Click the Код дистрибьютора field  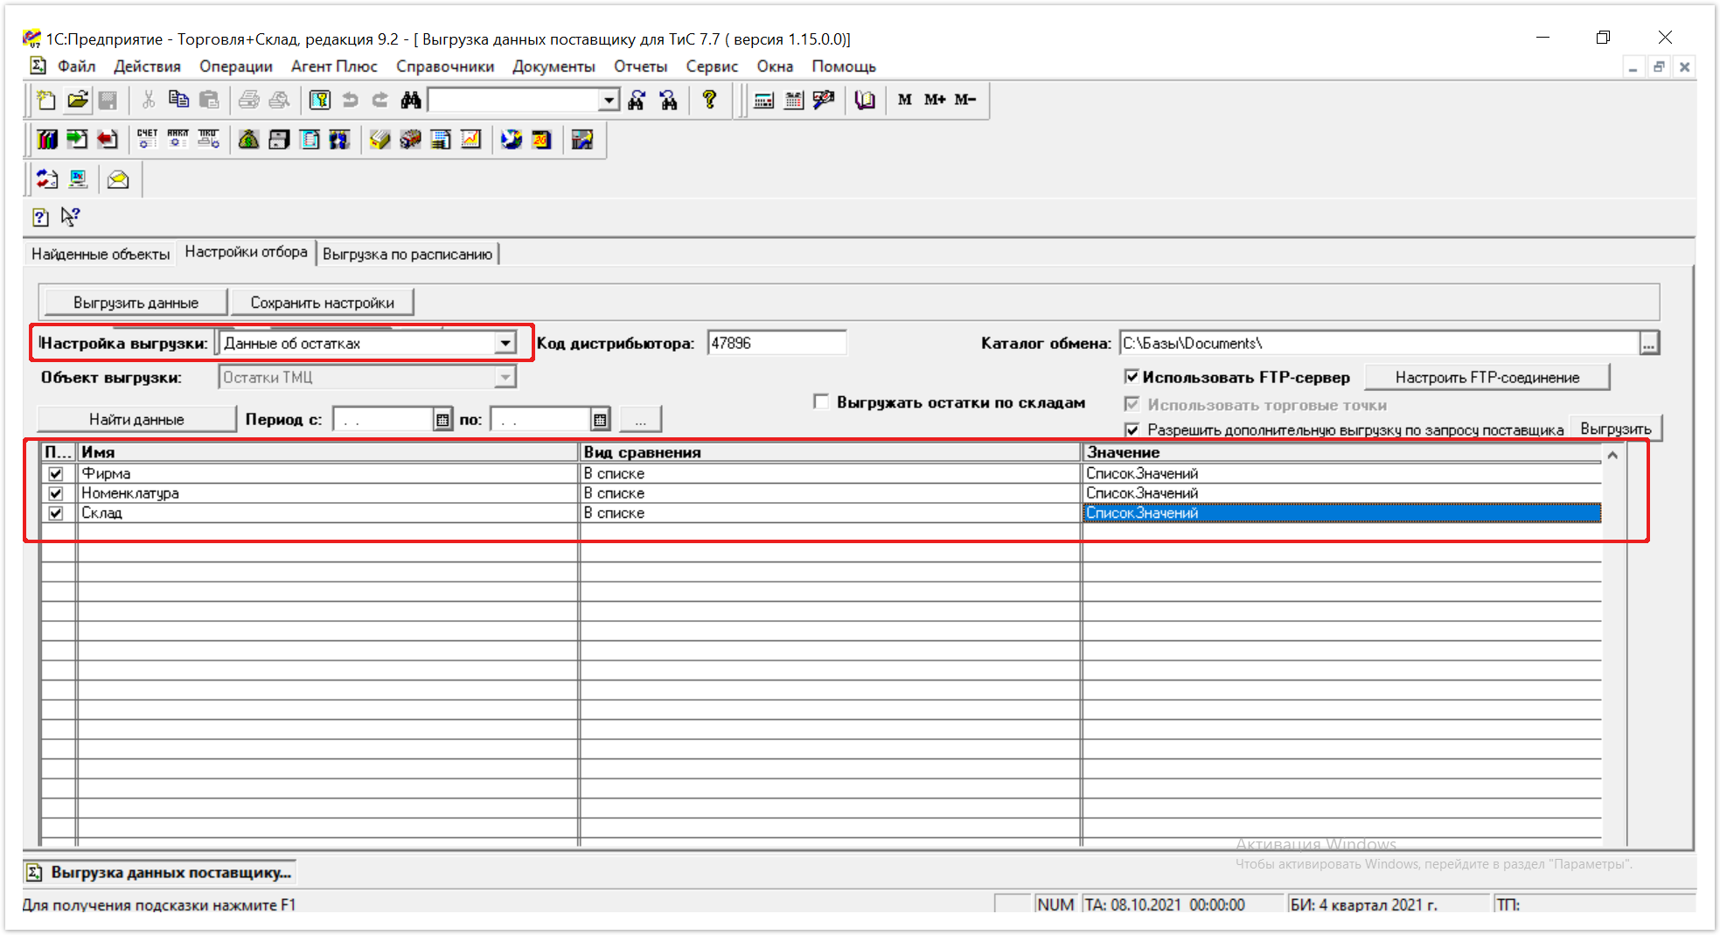point(776,343)
